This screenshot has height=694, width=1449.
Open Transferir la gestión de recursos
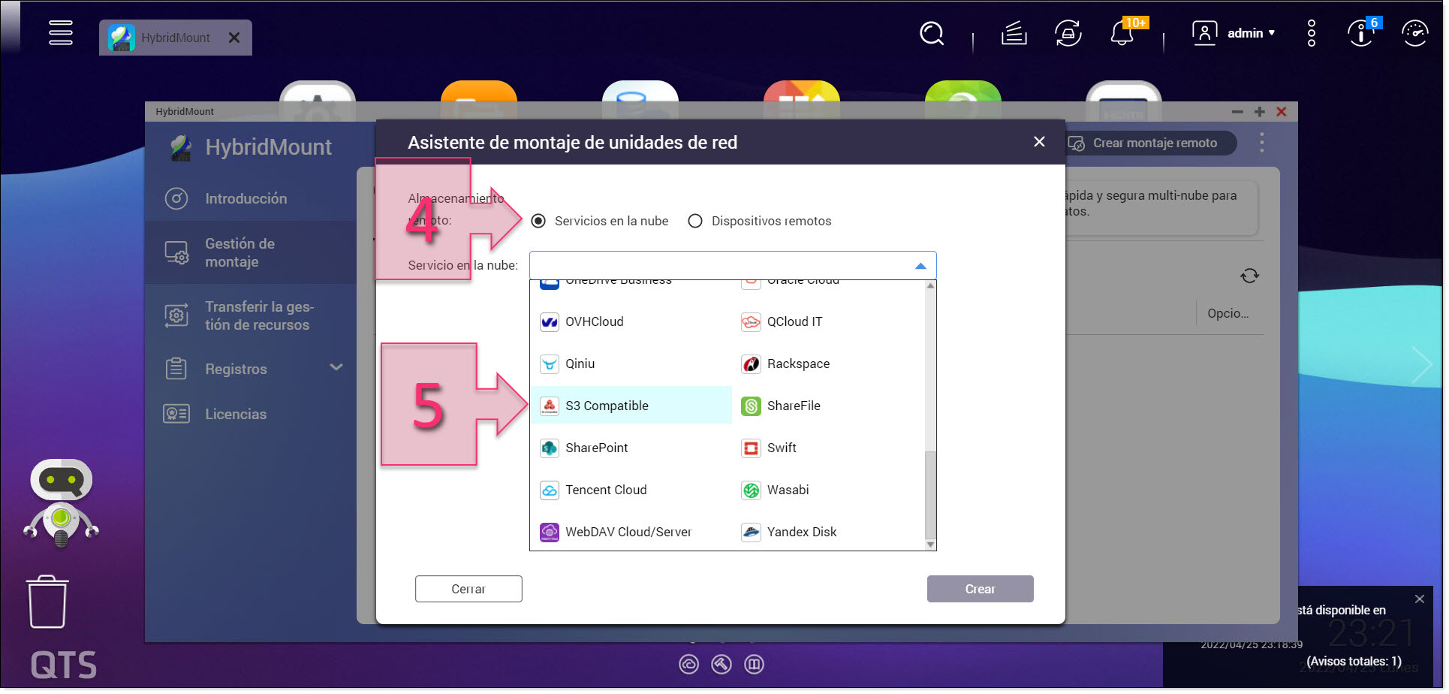coord(176,315)
